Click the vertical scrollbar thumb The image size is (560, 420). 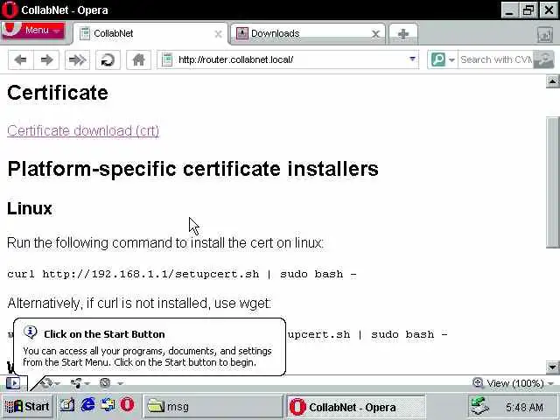coord(552,182)
